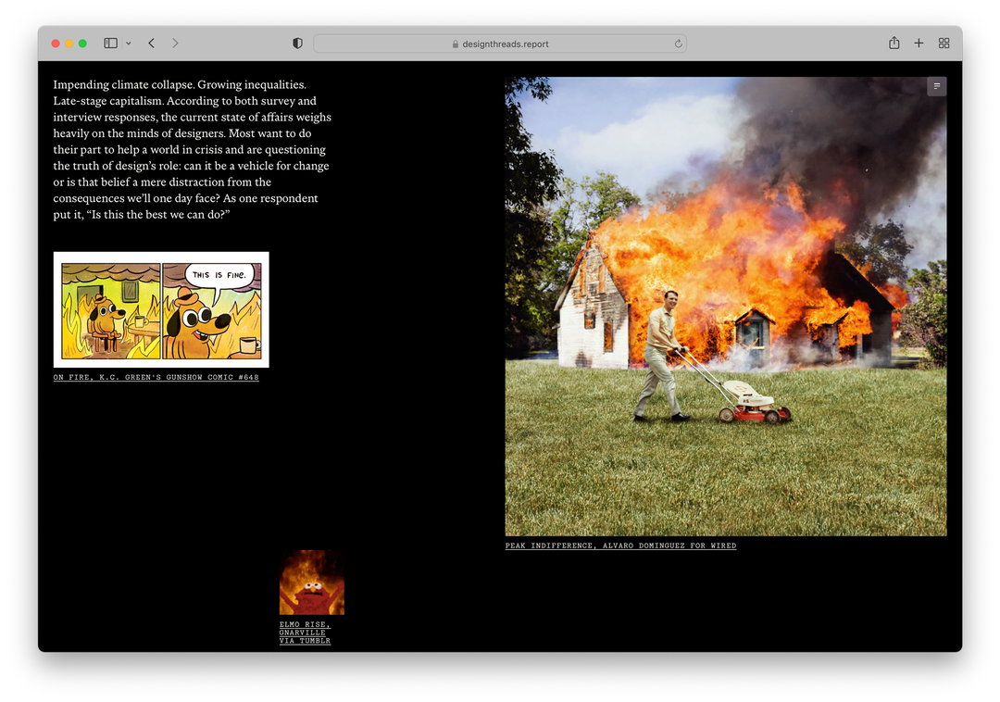Click the burning Elmo image
Image resolution: width=1000 pixels, height=702 pixels.
(312, 583)
